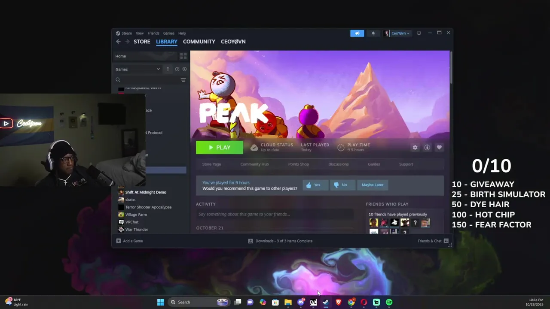Open Steam icon on the taskbar
This screenshot has height=309, width=550.
point(326,302)
